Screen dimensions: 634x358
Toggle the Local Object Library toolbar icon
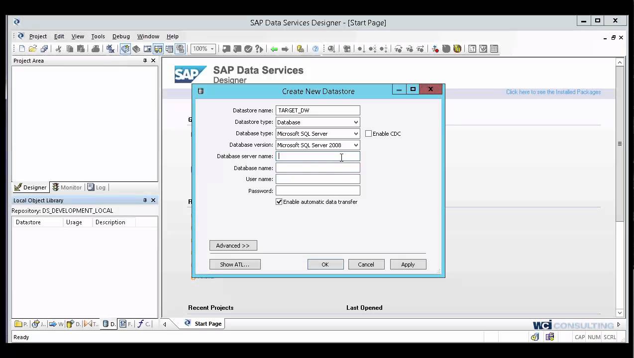pyautogui.click(x=125, y=49)
